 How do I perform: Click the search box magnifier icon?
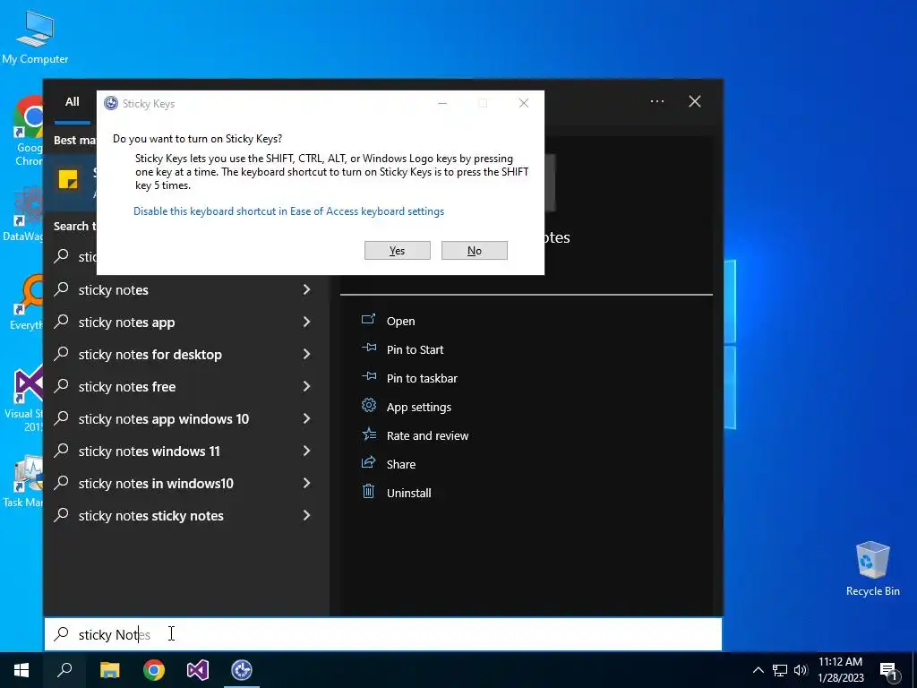62,634
